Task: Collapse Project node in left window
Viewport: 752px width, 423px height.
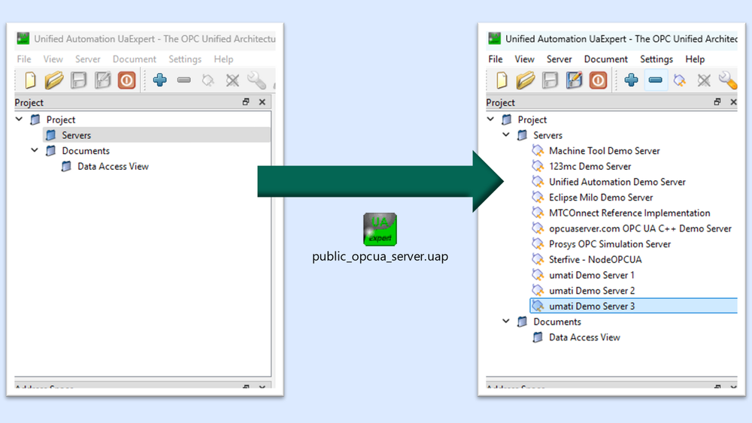Action: (20, 119)
